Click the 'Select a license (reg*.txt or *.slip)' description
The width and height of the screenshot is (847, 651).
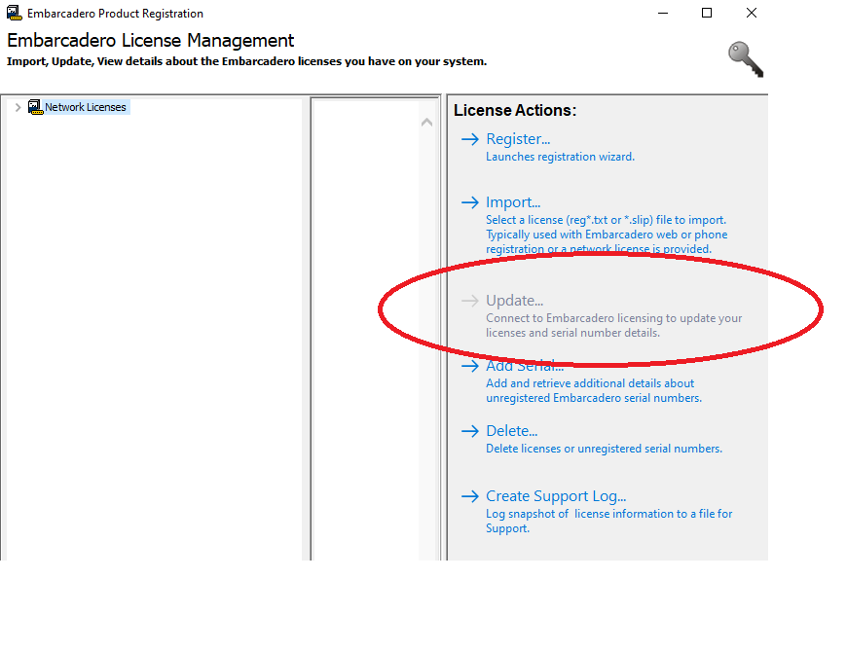[x=607, y=235]
